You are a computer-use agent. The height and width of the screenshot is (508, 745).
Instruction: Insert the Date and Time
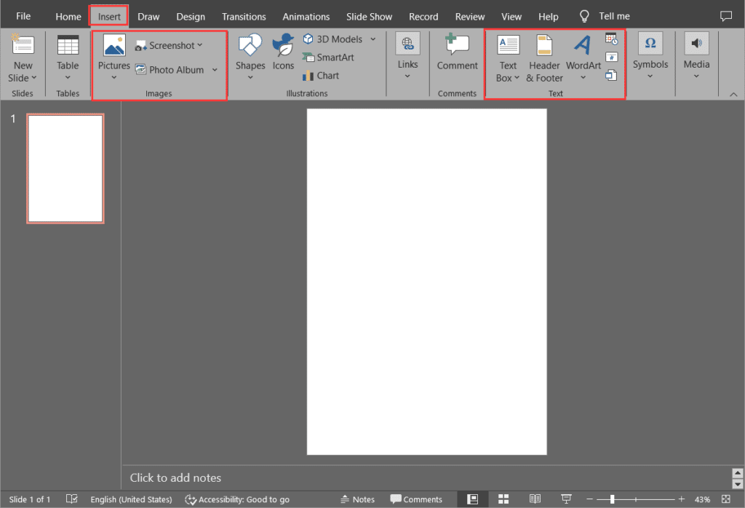(x=611, y=38)
